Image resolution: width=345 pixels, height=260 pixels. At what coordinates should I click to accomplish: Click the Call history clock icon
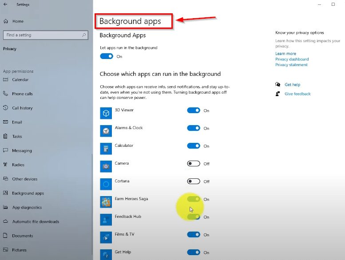[5, 108]
